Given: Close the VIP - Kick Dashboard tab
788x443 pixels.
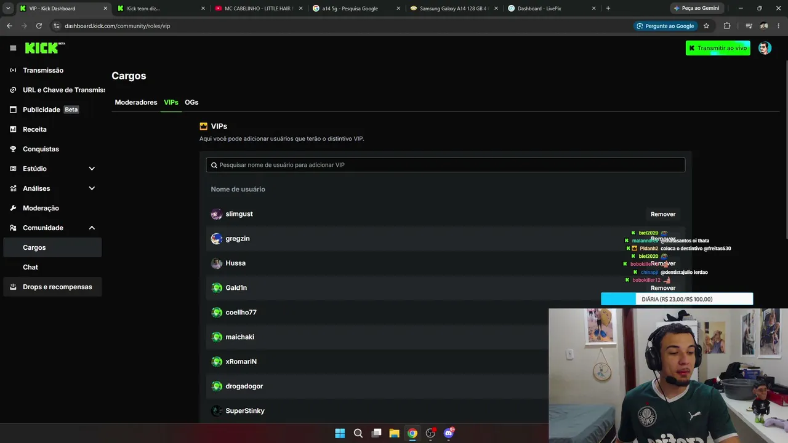Looking at the screenshot, I should click(x=105, y=8).
